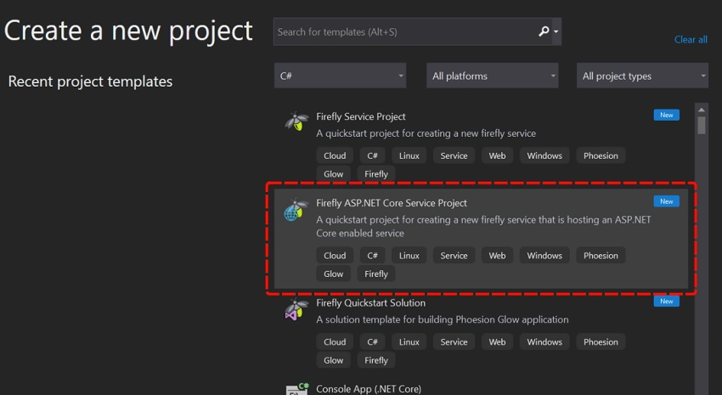Viewport: 722px width, 395px height.
Task: Click description 'A quickstart project for creating a new firefly service'
Action: click(x=426, y=133)
